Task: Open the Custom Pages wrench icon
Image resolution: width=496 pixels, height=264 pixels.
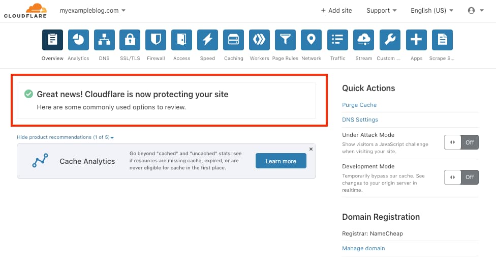Action: tap(390, 40)
